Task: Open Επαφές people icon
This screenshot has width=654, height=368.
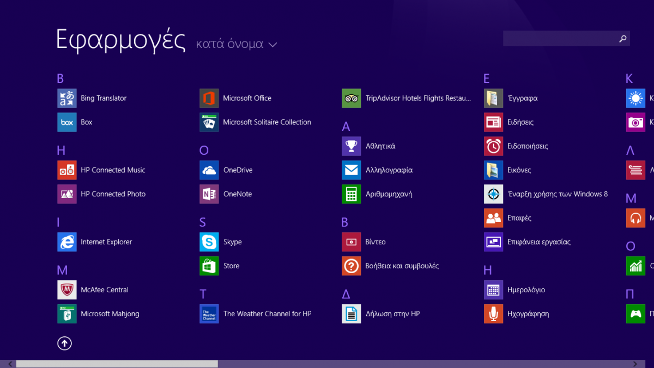Action: 494,218
